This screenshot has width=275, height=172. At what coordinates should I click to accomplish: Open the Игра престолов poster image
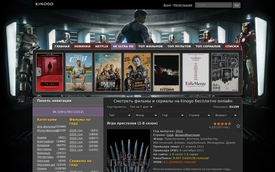[x=128, y=150]
